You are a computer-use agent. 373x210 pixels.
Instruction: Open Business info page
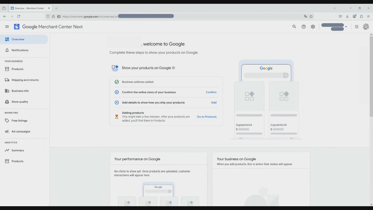[24, 91]
